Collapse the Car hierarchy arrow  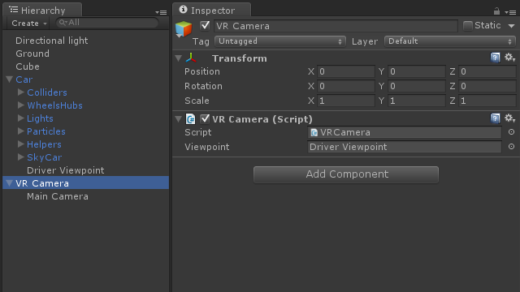click(9, 79)
